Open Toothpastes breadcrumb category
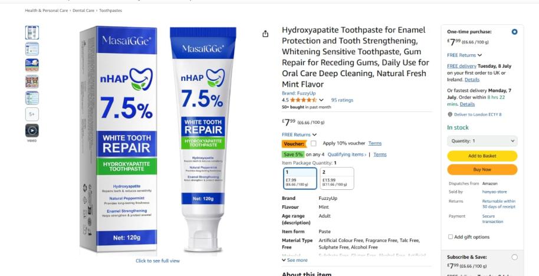The height and width of the screenshot is (276, 539). pyautogui.click(x=111, y=11)
